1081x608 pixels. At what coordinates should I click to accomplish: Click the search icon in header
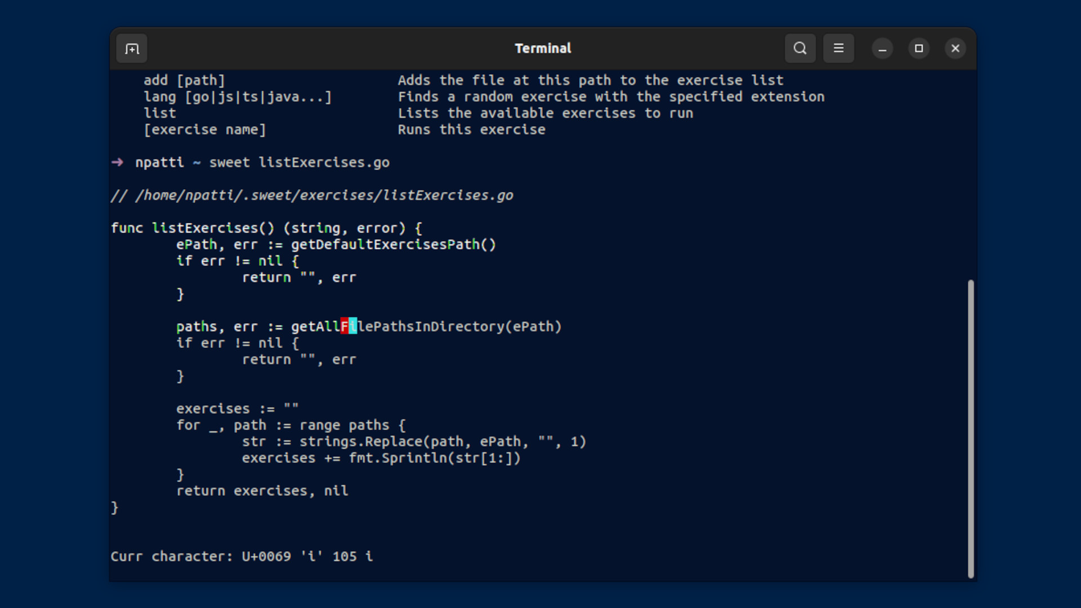click(x=800, y=48)
